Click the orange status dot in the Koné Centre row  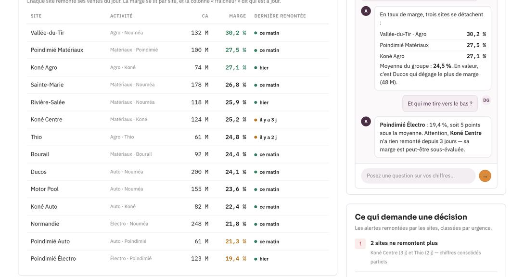pyautogui.click(x=256, y=120)
